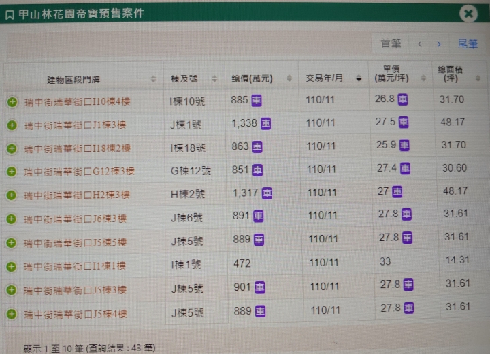Select cell H棟2號

(188, 194)
